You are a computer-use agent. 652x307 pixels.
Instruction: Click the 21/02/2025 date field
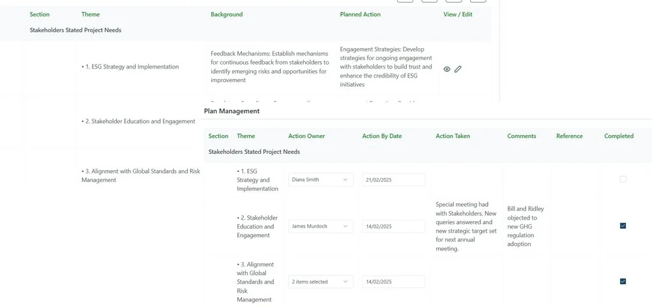pyautogui.click(x=393, y=180)
